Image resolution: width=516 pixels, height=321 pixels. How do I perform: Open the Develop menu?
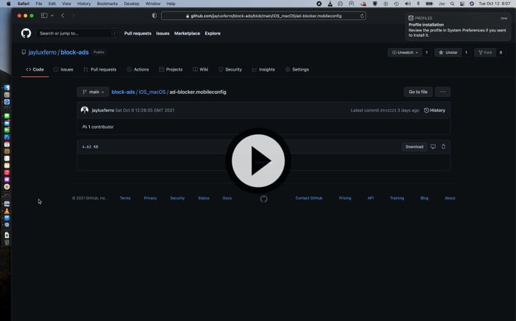click(132, 4)
